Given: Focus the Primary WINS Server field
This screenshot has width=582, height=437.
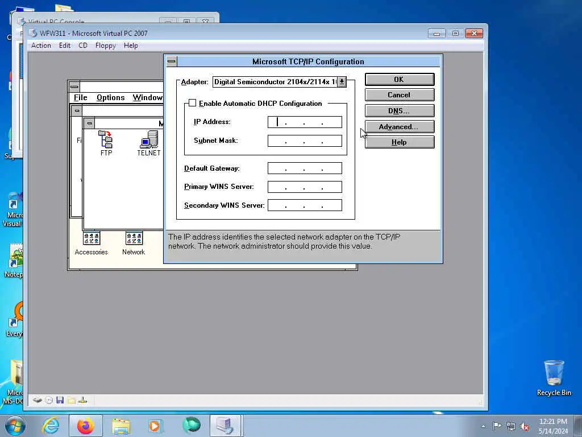Looking at the screenshot, I should pyautogui.click(x=305, y=187).
